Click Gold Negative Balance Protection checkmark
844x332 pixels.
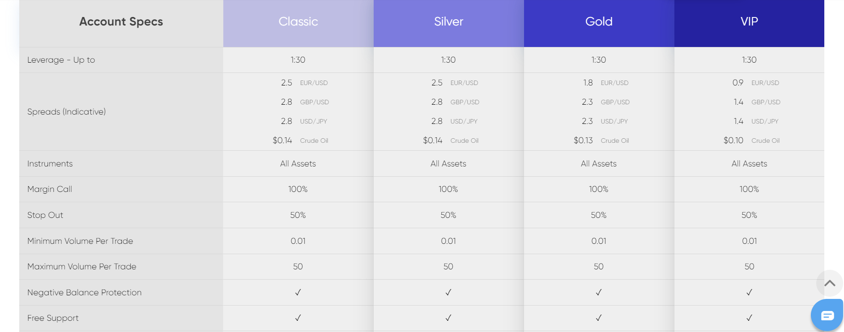tap(599, 292)
